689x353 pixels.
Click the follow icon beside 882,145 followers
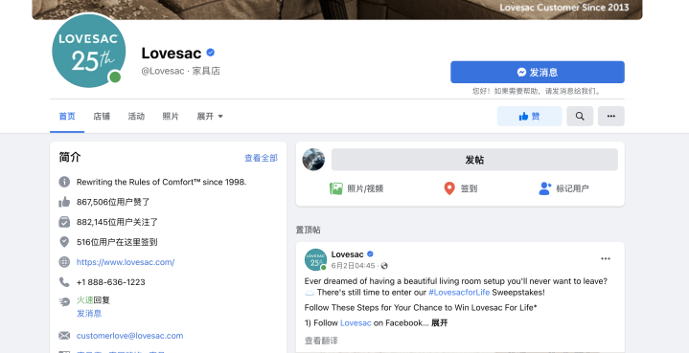64,222
